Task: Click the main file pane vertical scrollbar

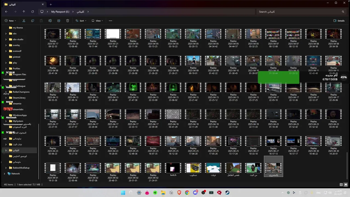Action: (x=347, y=166)
